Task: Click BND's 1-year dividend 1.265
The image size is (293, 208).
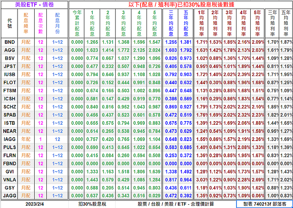Action: tap(92, 42)
